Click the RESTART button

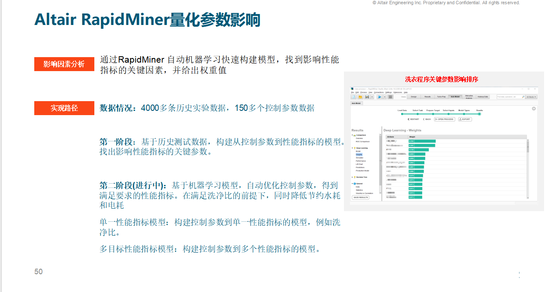tap(413, 119)
